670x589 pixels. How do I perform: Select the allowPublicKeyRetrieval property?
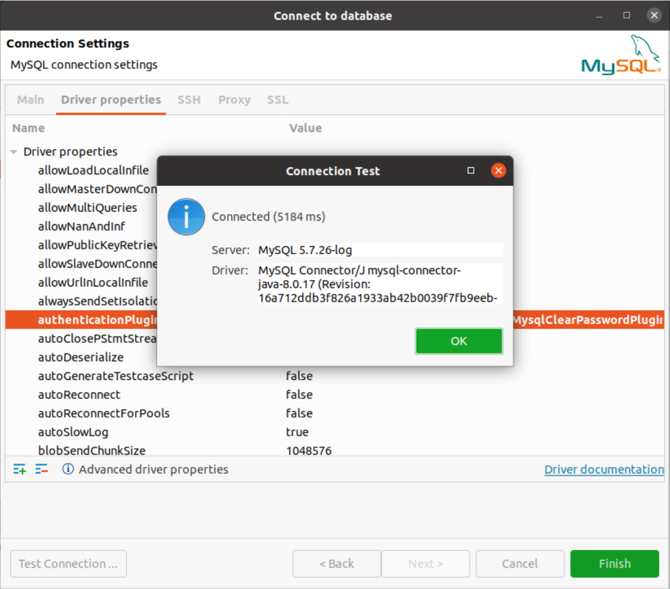click(97, 245)
